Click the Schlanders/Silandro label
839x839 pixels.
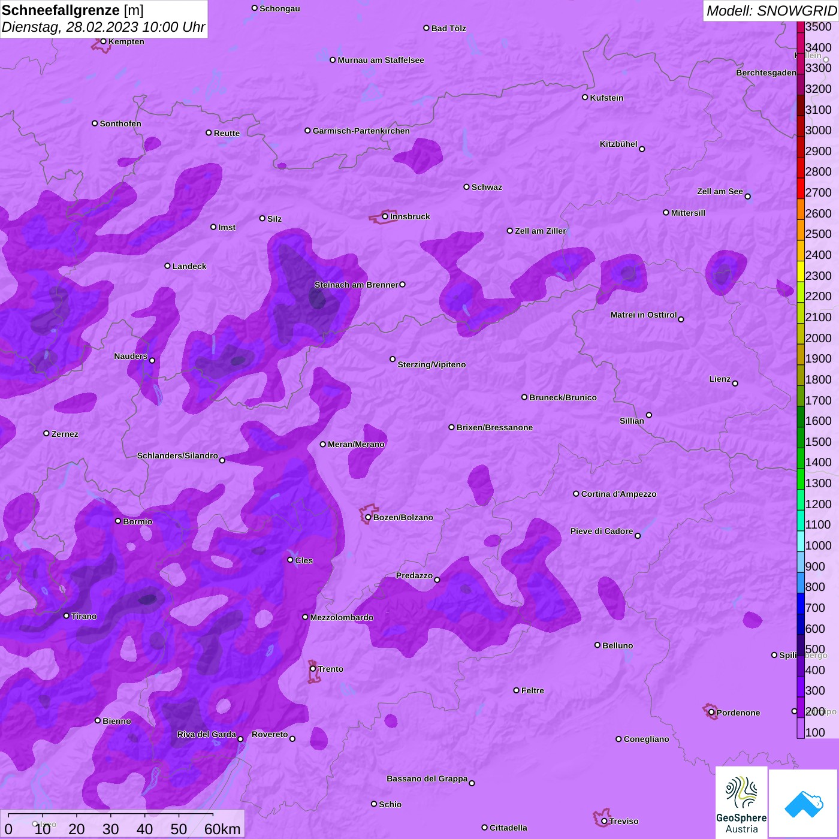coord(177,455)
